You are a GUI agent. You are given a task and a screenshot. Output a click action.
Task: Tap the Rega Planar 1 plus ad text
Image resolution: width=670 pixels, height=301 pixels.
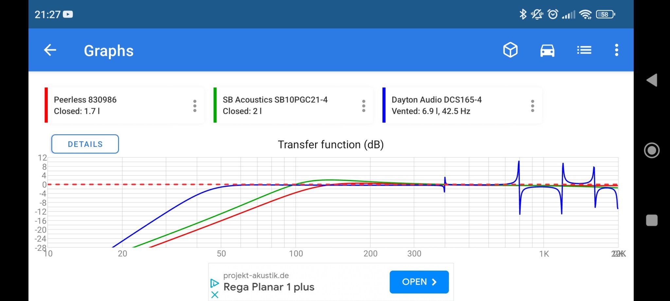pyautogui.click(x=269, y=287)
